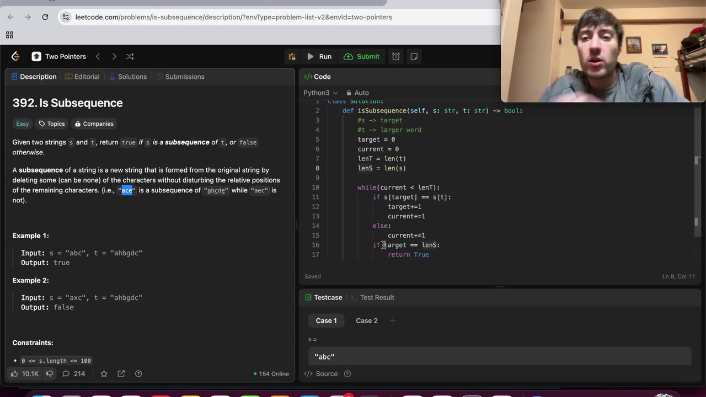This screenshot has width=706, height=397.
Task: Run the code
Action: (x=319, y=56)
